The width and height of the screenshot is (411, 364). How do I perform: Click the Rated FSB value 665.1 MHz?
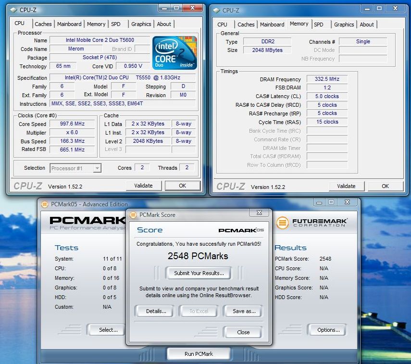click(x=72, y=150)
